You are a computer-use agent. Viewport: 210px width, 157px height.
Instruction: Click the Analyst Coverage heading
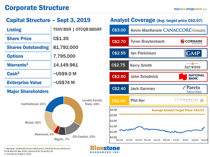(x=133, y=20)
